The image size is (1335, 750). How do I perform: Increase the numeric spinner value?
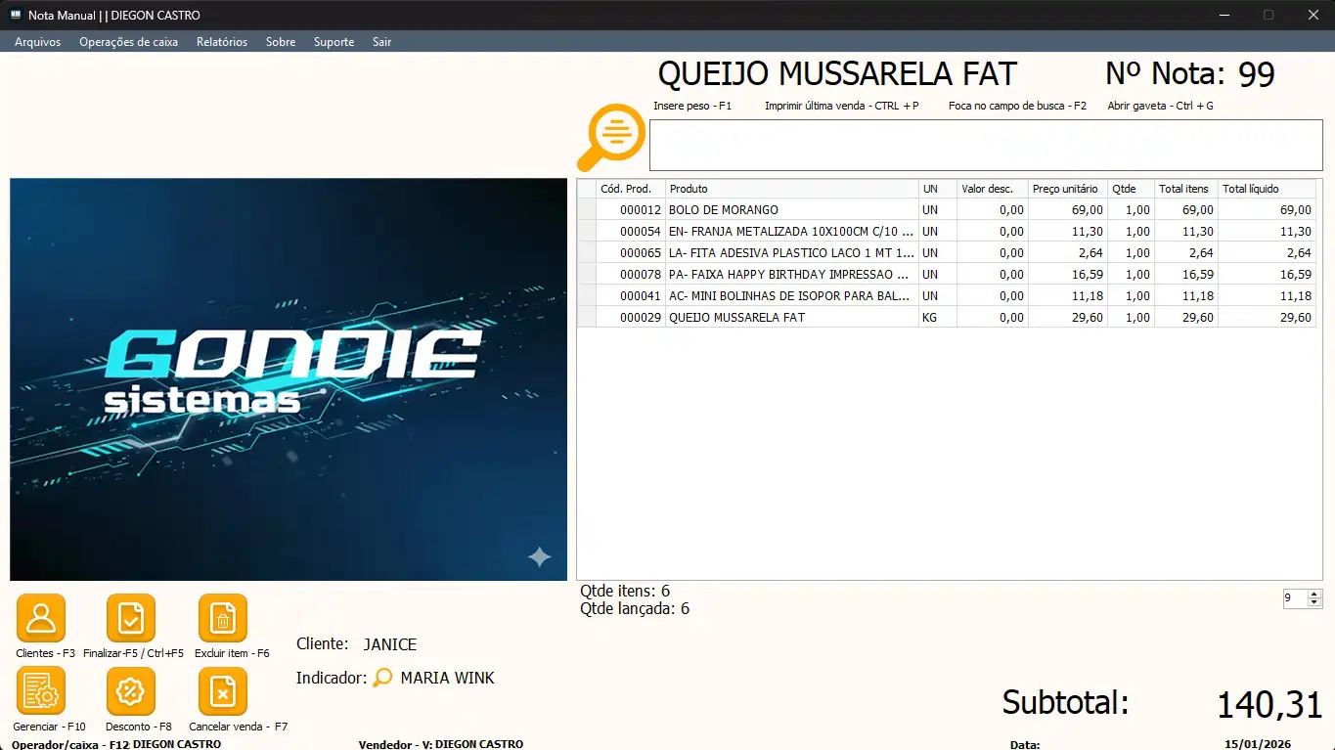coord(1314,595)
